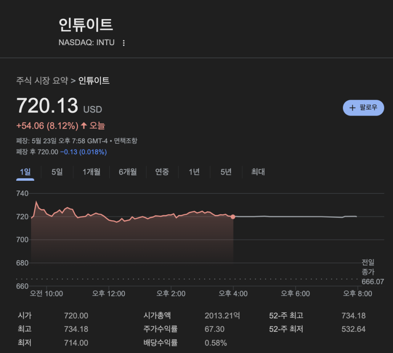Click the 최저 value 714.00

76,343
